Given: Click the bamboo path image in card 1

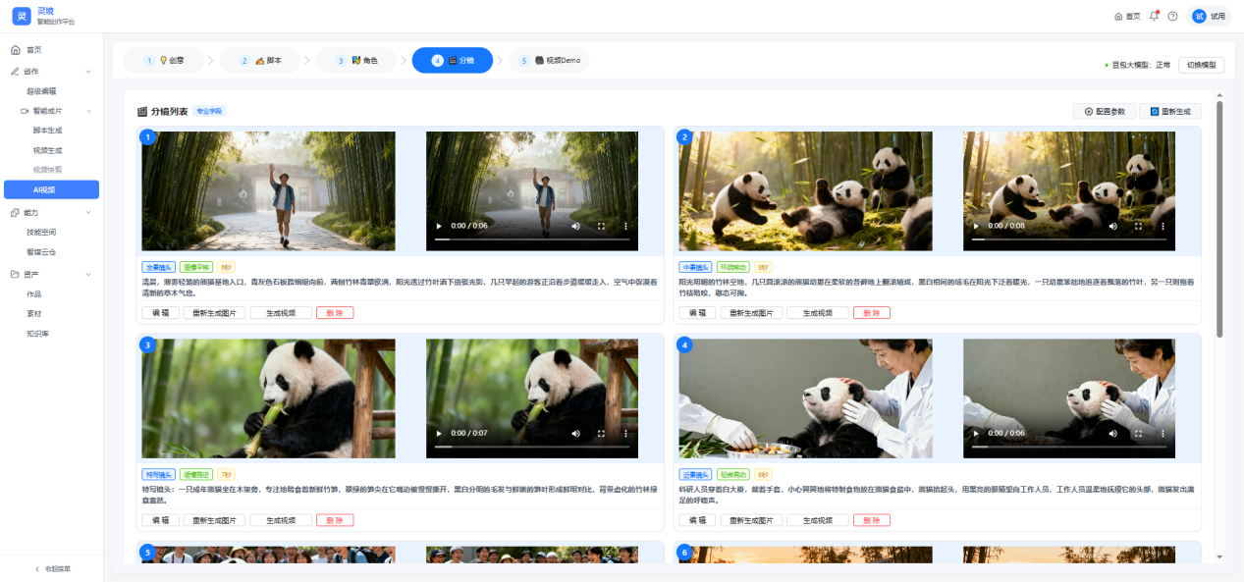Looking at the screenshot, I should point(269,191).
